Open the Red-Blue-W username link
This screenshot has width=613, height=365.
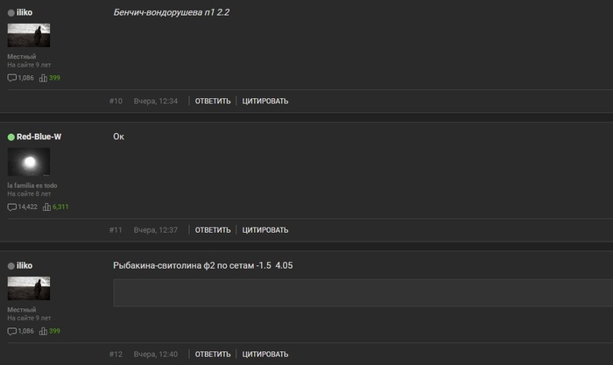(x=39, y=137)
